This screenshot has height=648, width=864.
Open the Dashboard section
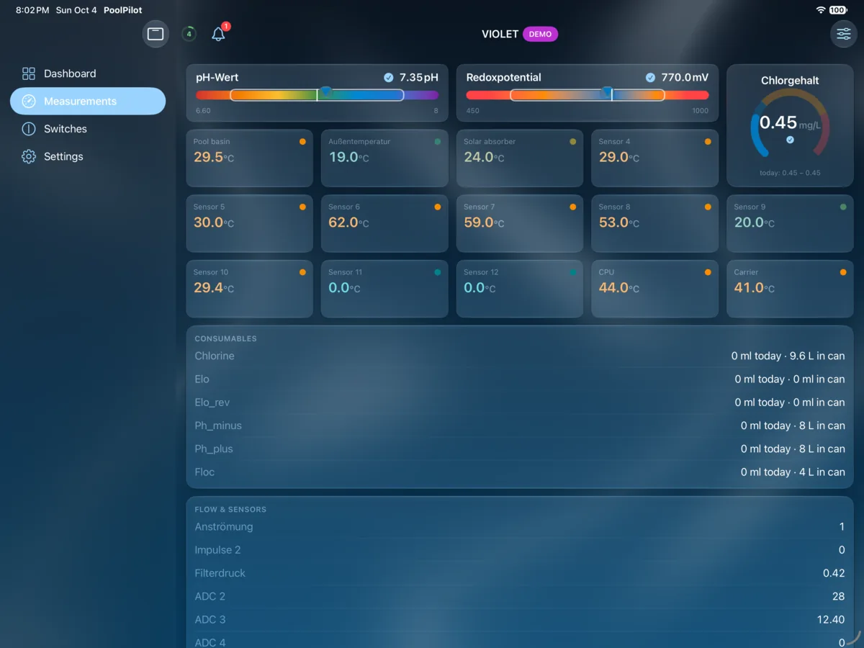pos(88,73)
